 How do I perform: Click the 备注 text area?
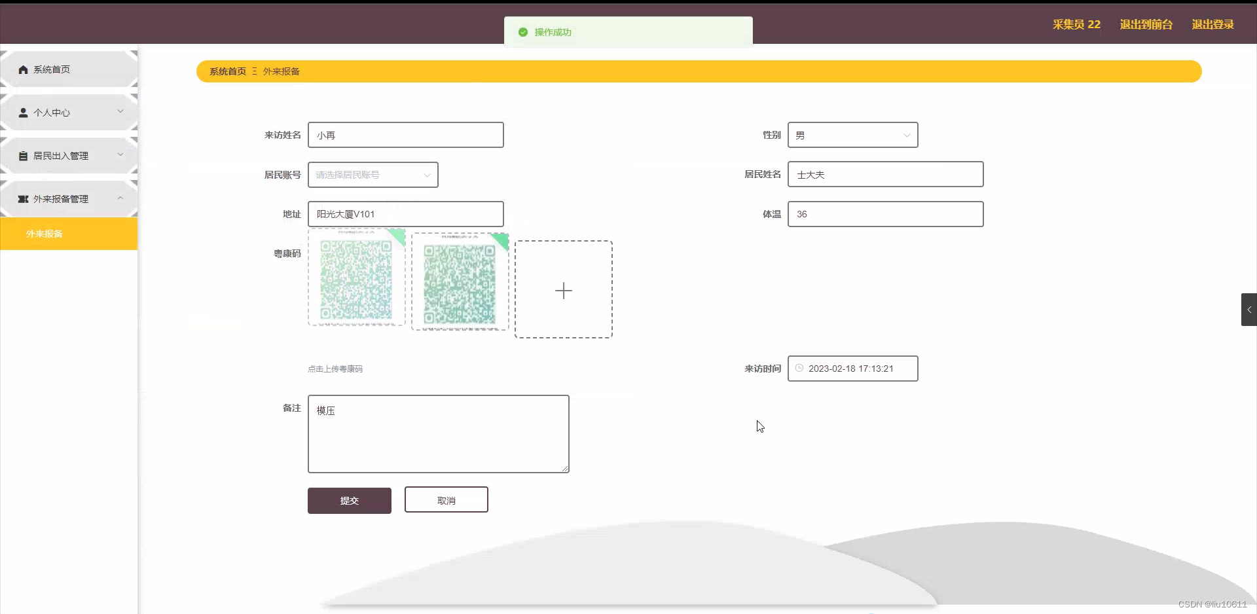[x=439, y=434]
